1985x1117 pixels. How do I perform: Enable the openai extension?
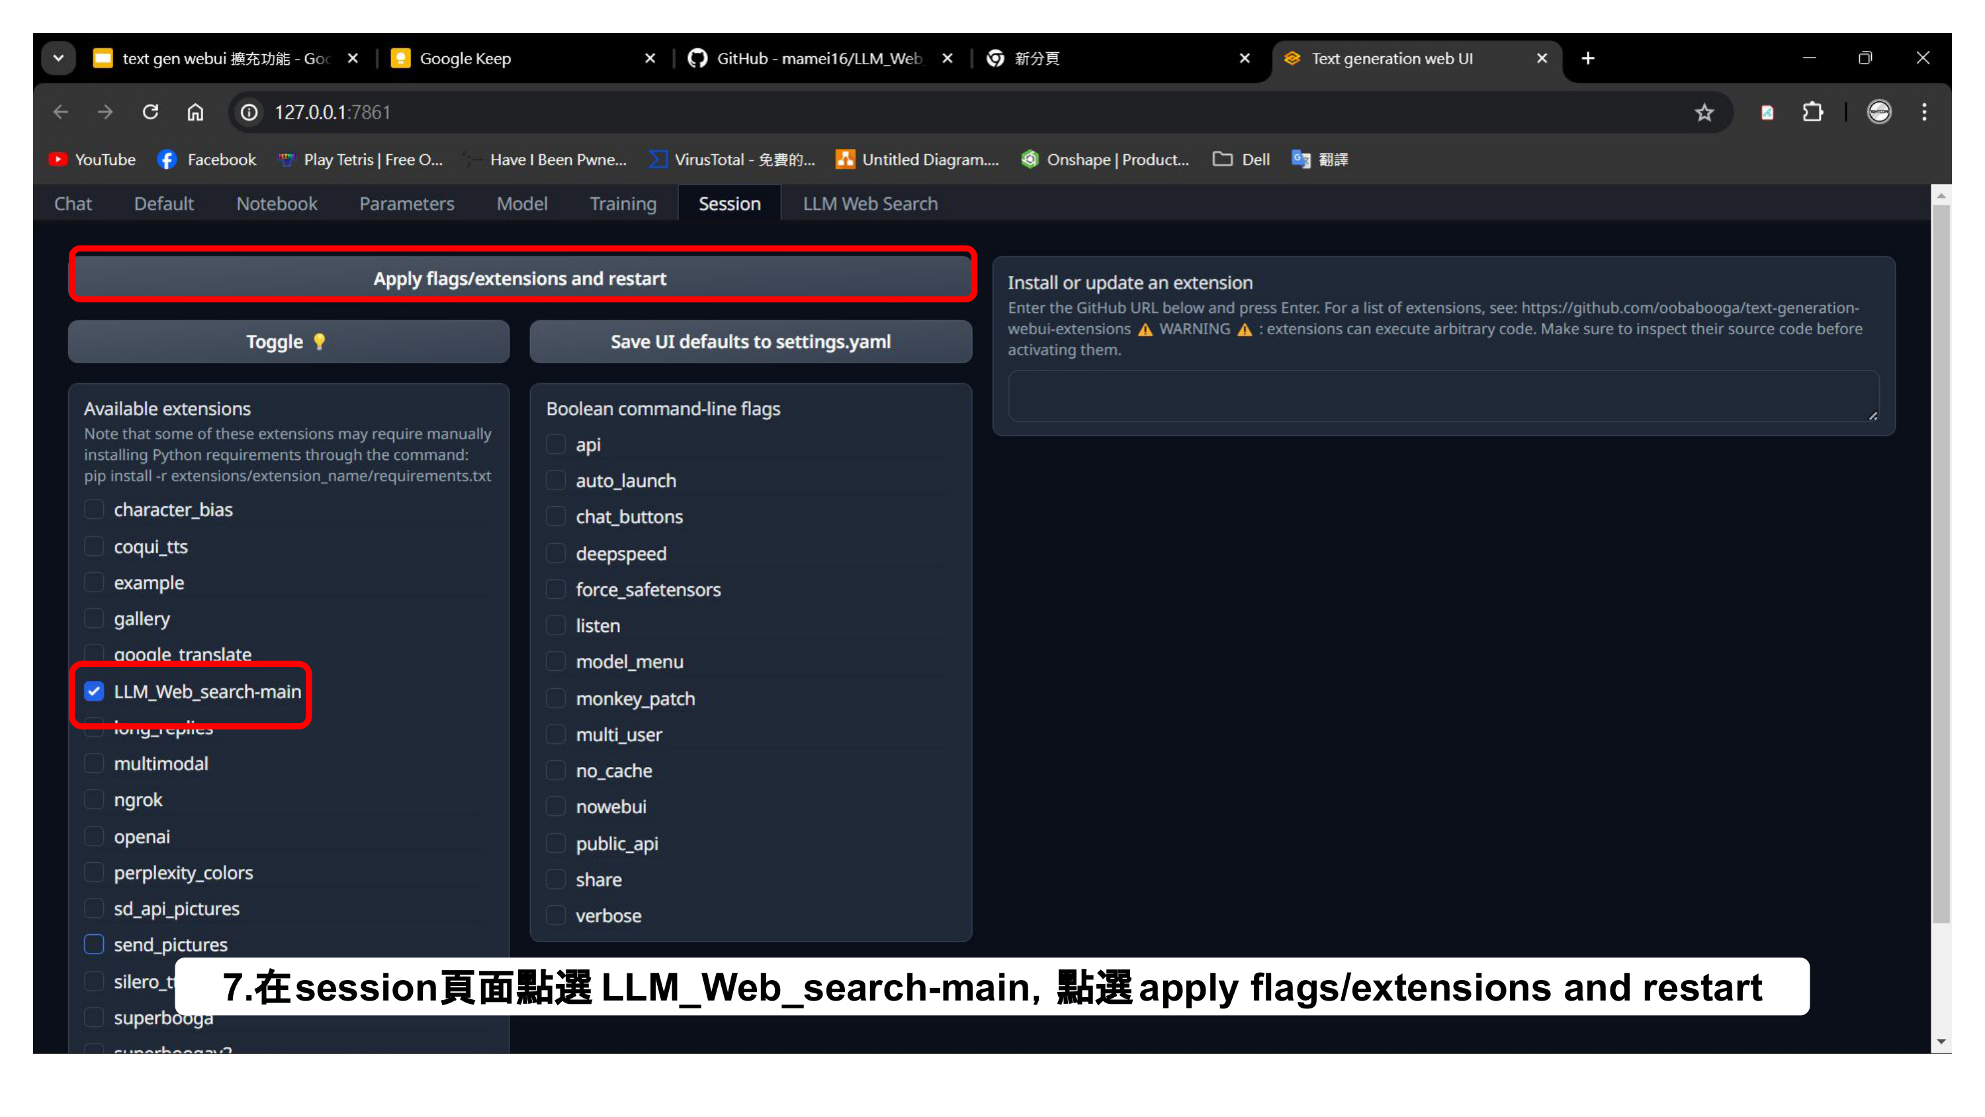(94, 836)
